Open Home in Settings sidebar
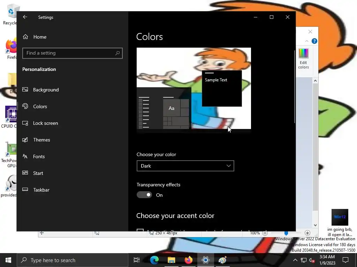357x267 pixels. tap(35, 37)
